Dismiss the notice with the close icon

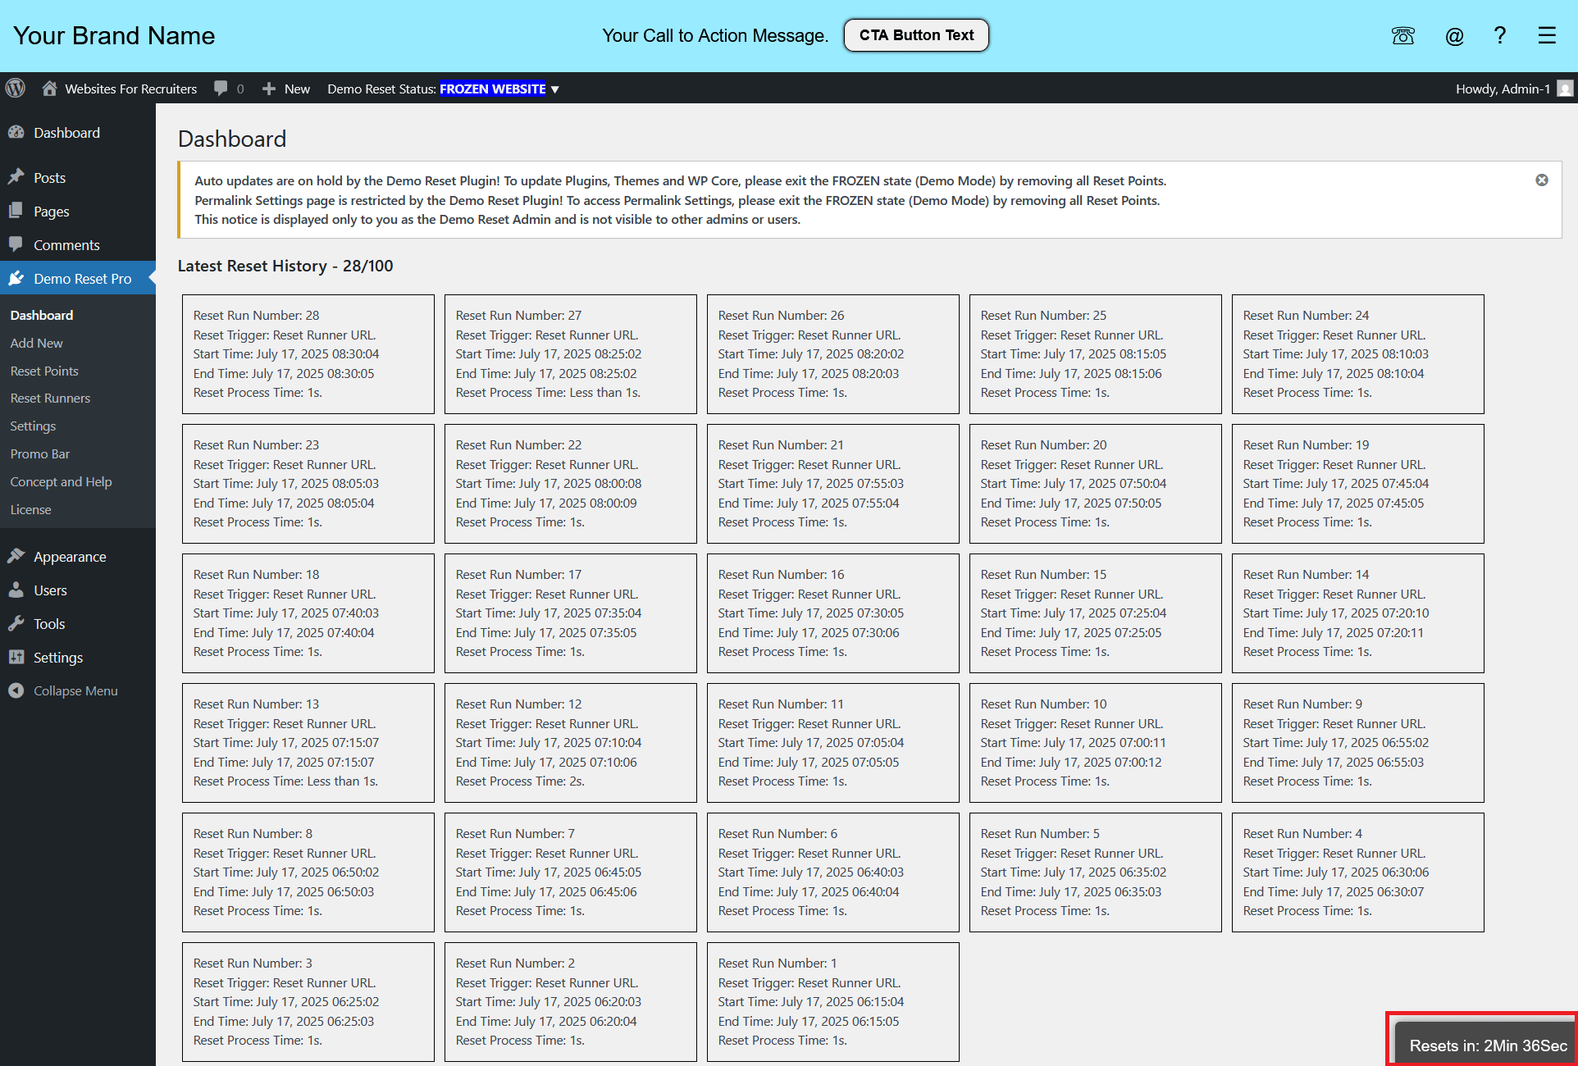1542,180
